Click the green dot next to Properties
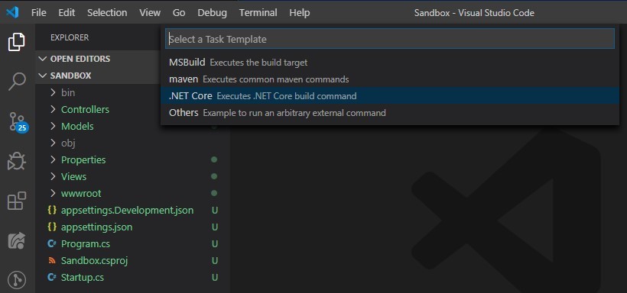Screen dimensions: 627x293 (x=214, y=159)
